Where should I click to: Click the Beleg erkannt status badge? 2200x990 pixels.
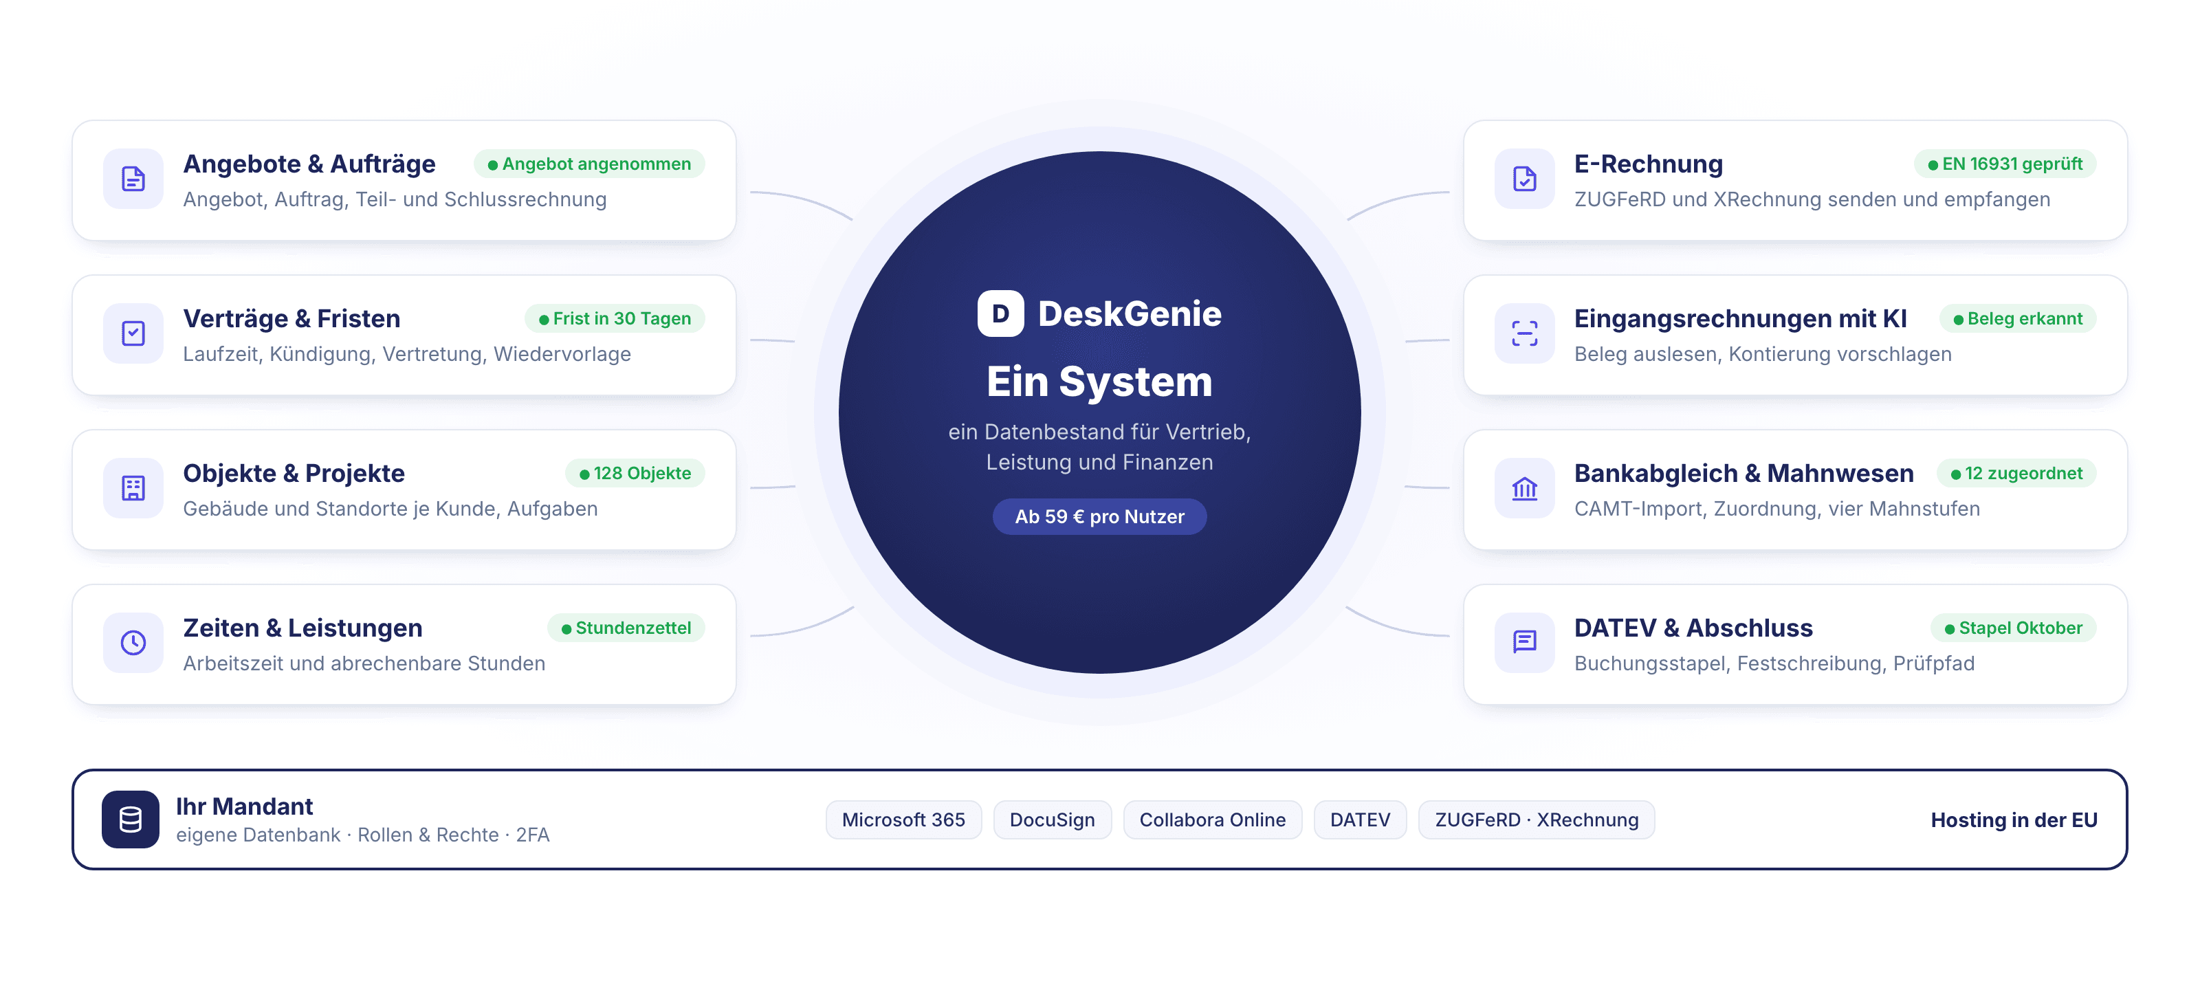2018,318
